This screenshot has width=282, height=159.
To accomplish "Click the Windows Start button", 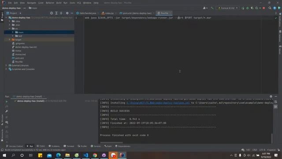I will [4, 155].
